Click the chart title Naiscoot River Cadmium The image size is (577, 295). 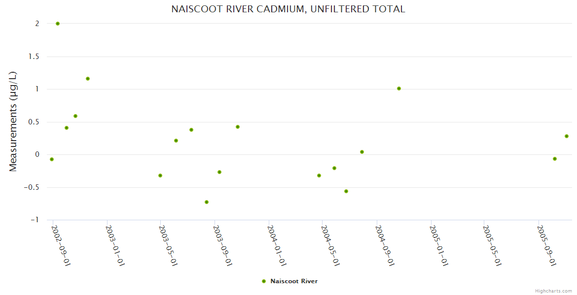288,9
